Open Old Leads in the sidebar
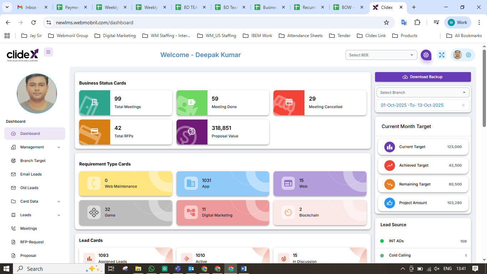Screen dimensions: 487x274 (x=35, y=188)
